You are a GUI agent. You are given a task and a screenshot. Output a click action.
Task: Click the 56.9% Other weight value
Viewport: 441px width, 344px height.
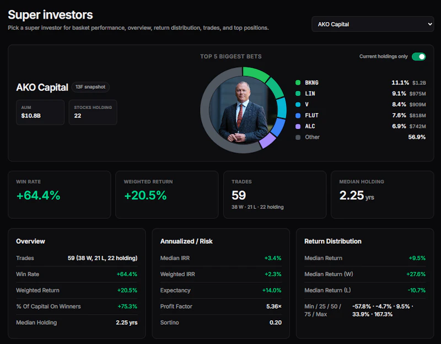coord(417,137)
